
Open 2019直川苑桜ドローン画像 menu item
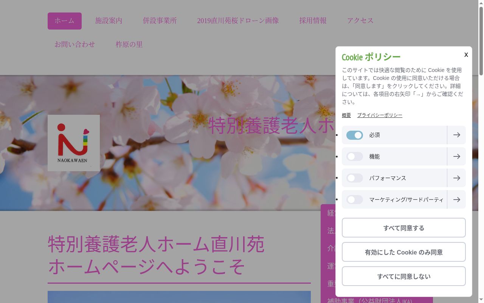(x=238, y=21)
